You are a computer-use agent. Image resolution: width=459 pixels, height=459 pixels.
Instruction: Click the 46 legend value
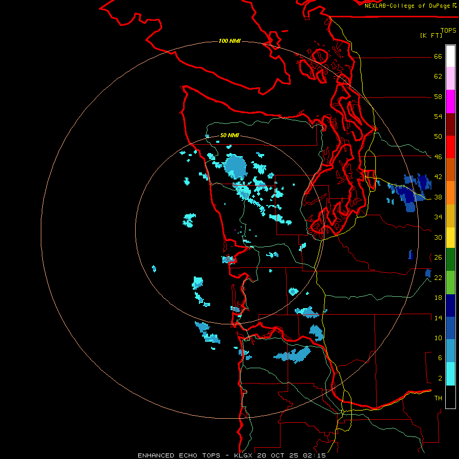click(x=438, y=157)
